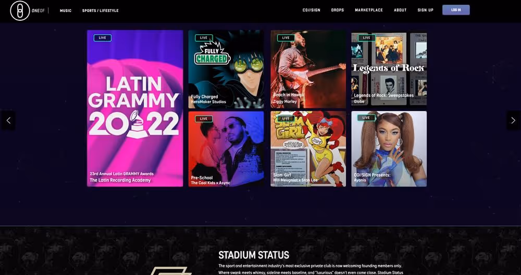
Task: Click LIVE badge on Fully Charged card
Action: [204, 38]
